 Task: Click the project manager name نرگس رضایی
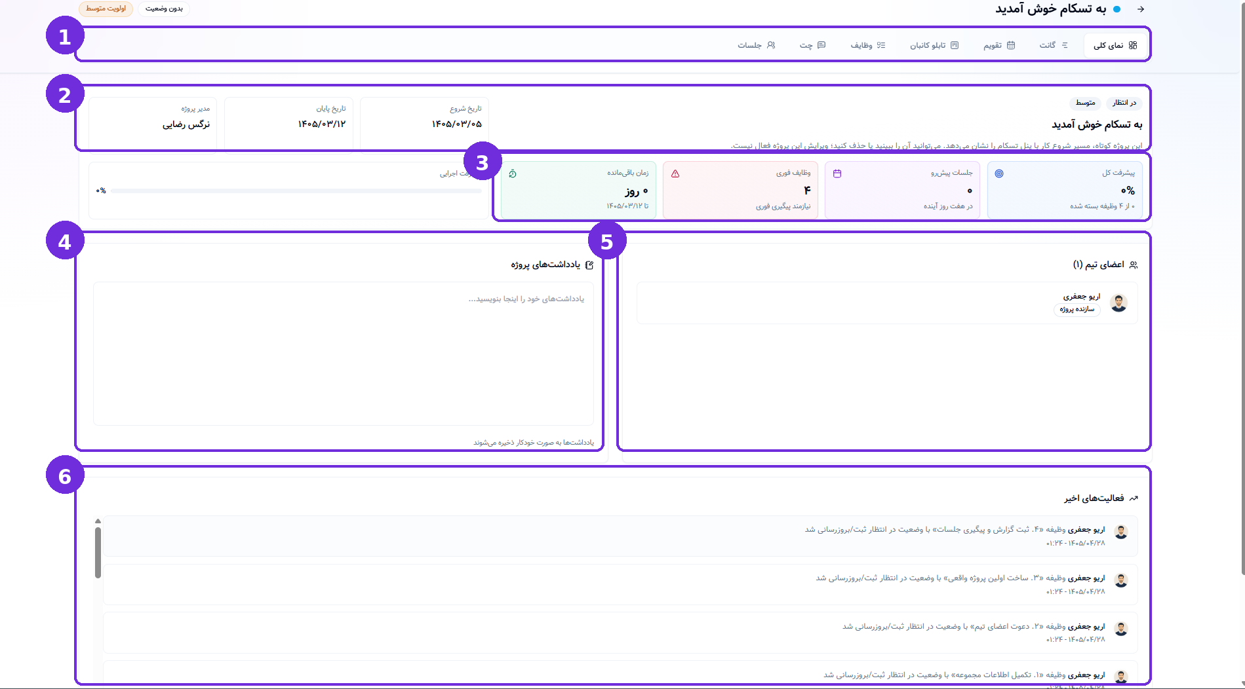[x=186, y=124]
